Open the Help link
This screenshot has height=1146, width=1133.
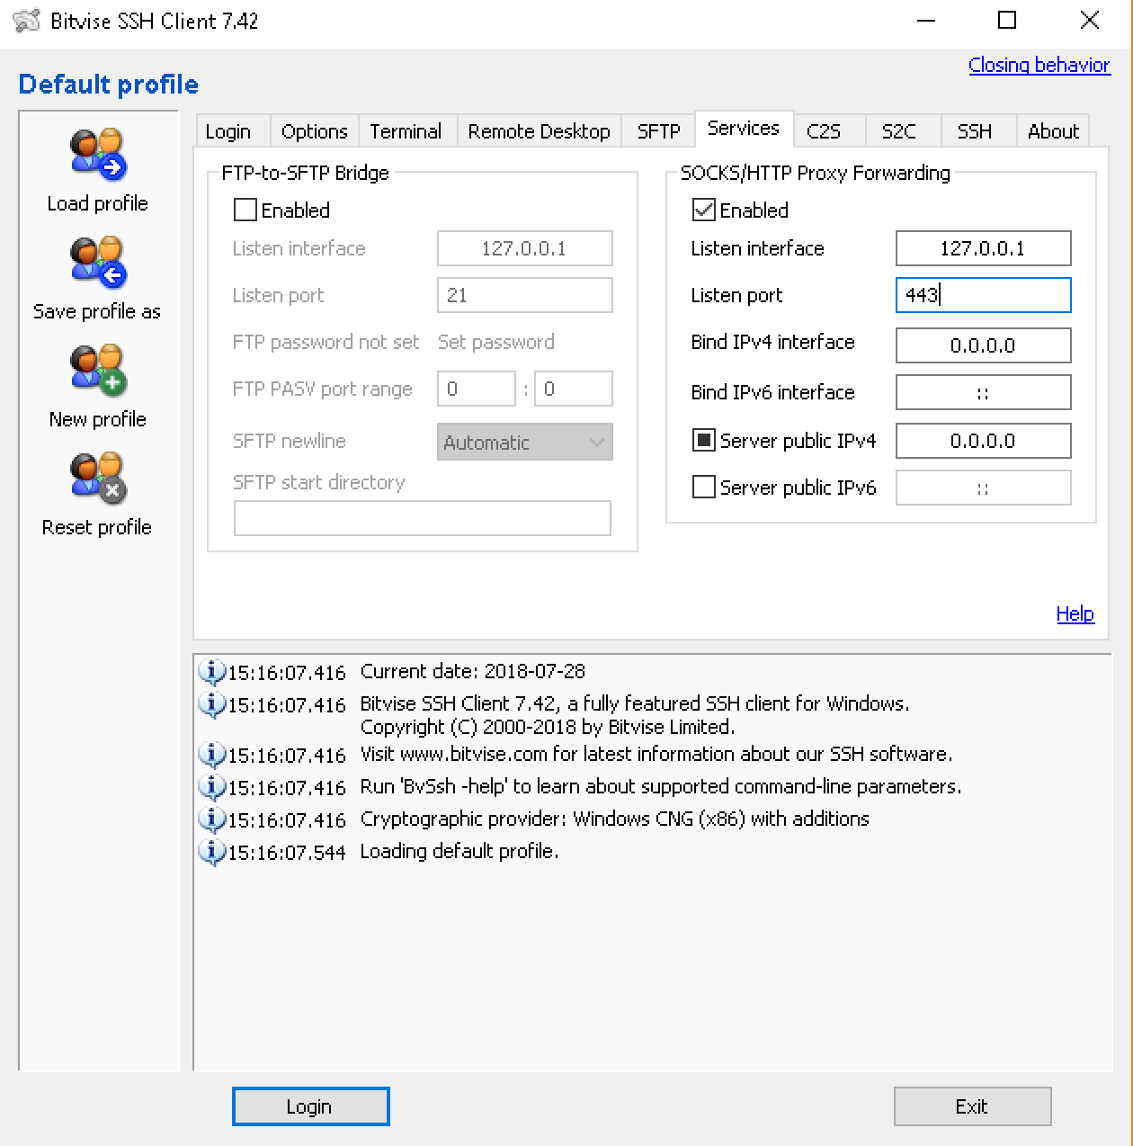[x=1075, y=613]
